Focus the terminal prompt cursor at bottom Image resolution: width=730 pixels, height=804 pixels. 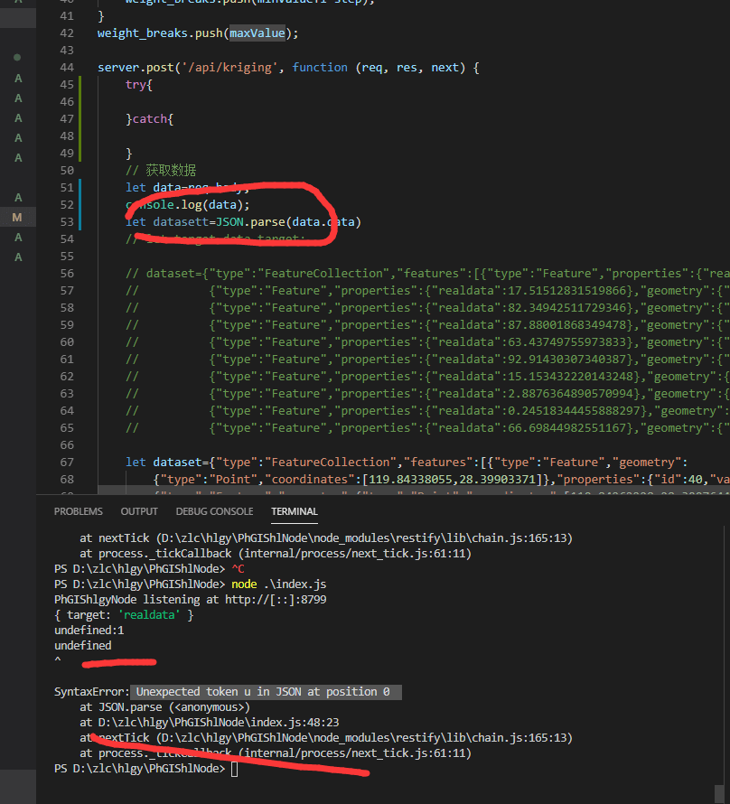pyautogui.click(x=234, y=769)
